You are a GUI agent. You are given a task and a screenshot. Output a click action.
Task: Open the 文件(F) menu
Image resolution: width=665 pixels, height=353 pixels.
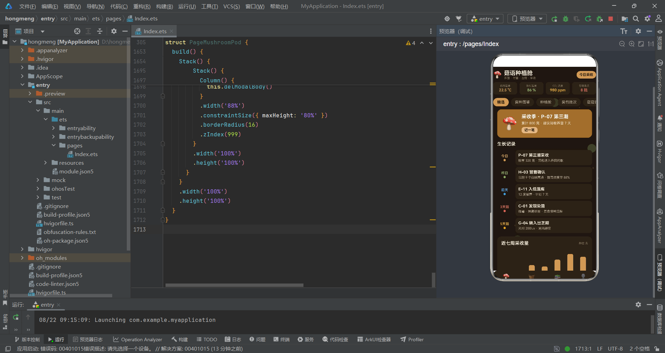[x=27, y=6]
